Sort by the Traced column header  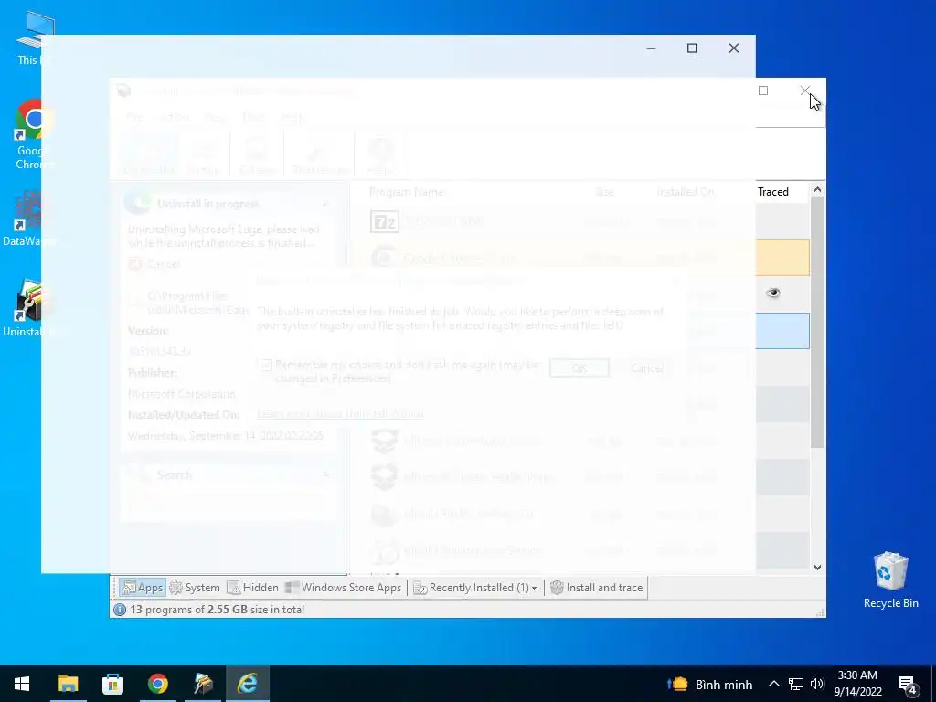[773, 192]
